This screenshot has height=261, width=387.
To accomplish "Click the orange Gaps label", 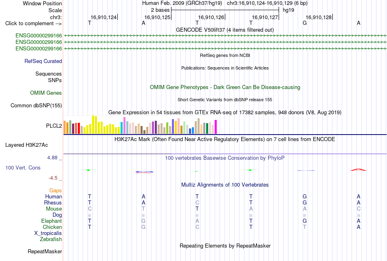I will point(55,190).
